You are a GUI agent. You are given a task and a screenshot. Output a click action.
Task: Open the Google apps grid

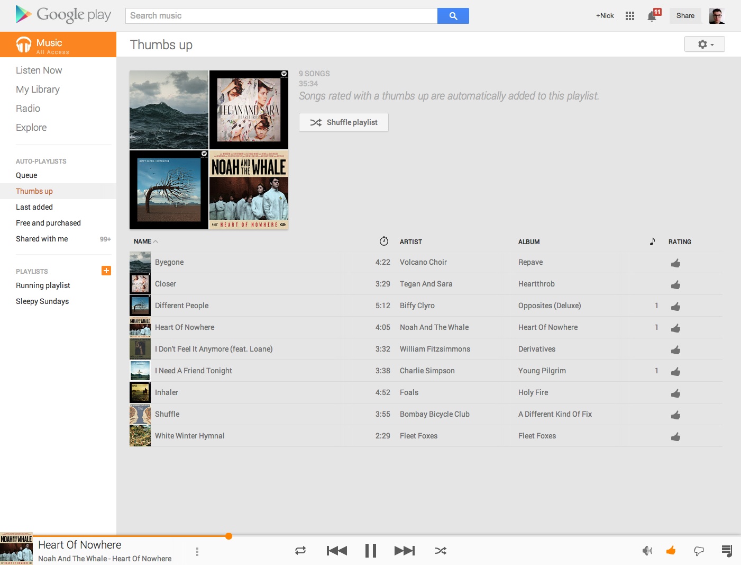tap(629, 16)
